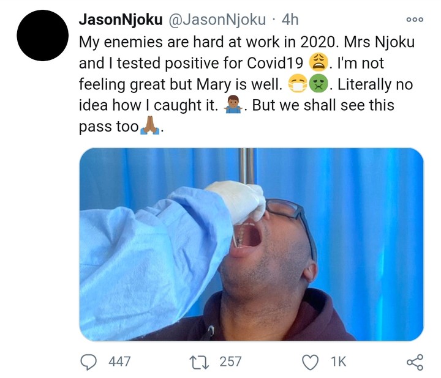Expand the Covid swab test photo
This screenshot has width=441, height=378.
tap(251, 243)
